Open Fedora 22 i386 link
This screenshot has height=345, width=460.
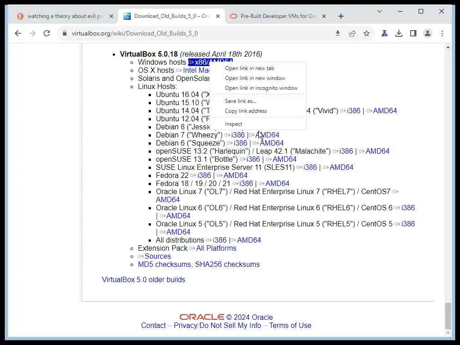point(204,176)
